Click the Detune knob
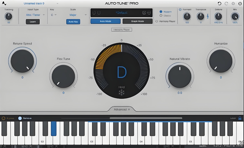Image resolution: width=244 pixels, height=148 pixels. coord(218,16)
